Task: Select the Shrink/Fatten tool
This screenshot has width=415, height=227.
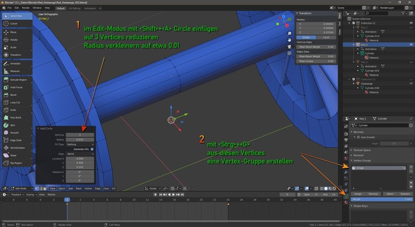Action: point(16,147)
